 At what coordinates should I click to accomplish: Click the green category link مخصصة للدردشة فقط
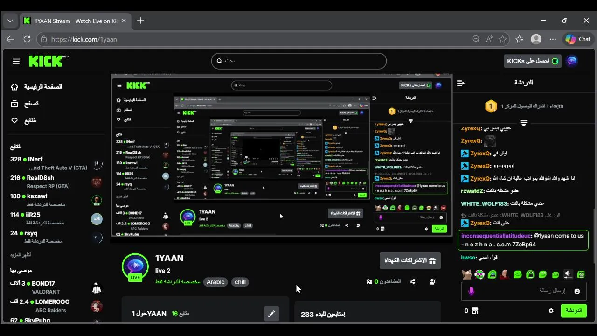pyautogui.click(x=178, y=282)
